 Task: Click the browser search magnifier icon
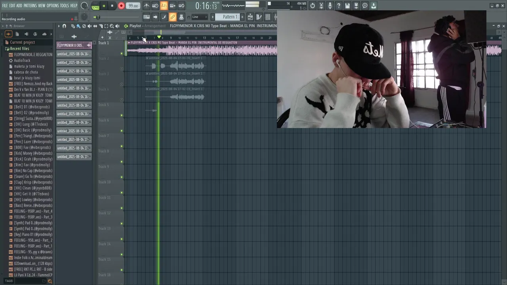[50, 281]
